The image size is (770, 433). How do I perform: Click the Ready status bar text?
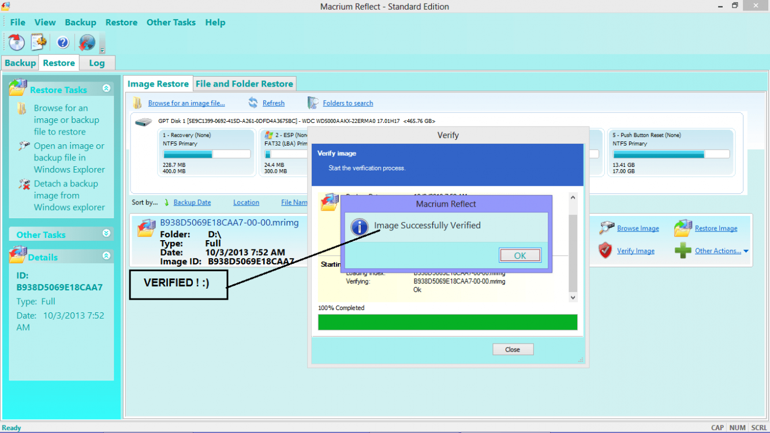point(12,428)
